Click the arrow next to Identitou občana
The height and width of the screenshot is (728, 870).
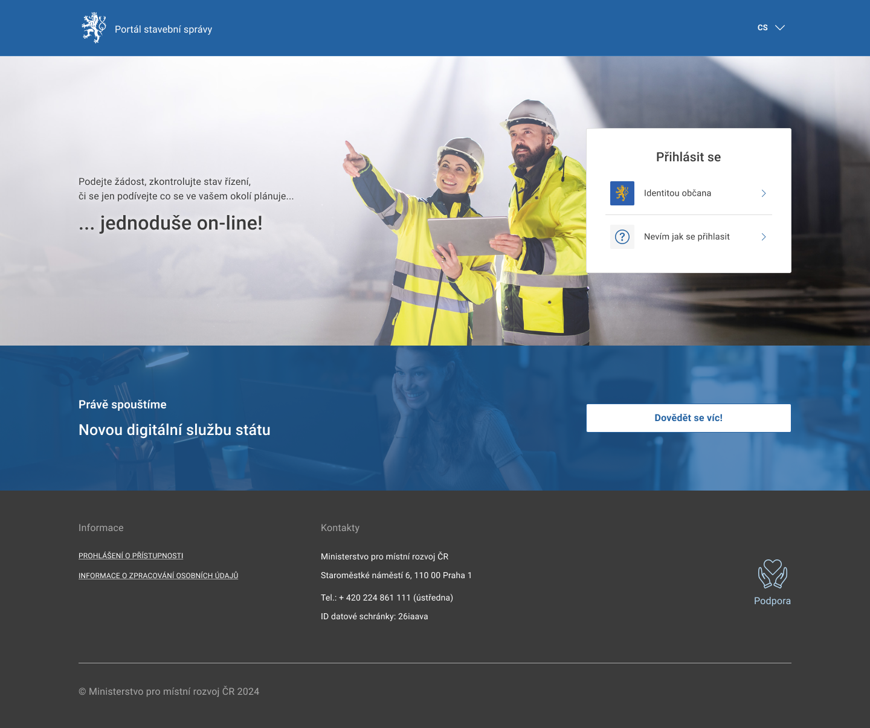pyautogui.click(x=764, y=193)
